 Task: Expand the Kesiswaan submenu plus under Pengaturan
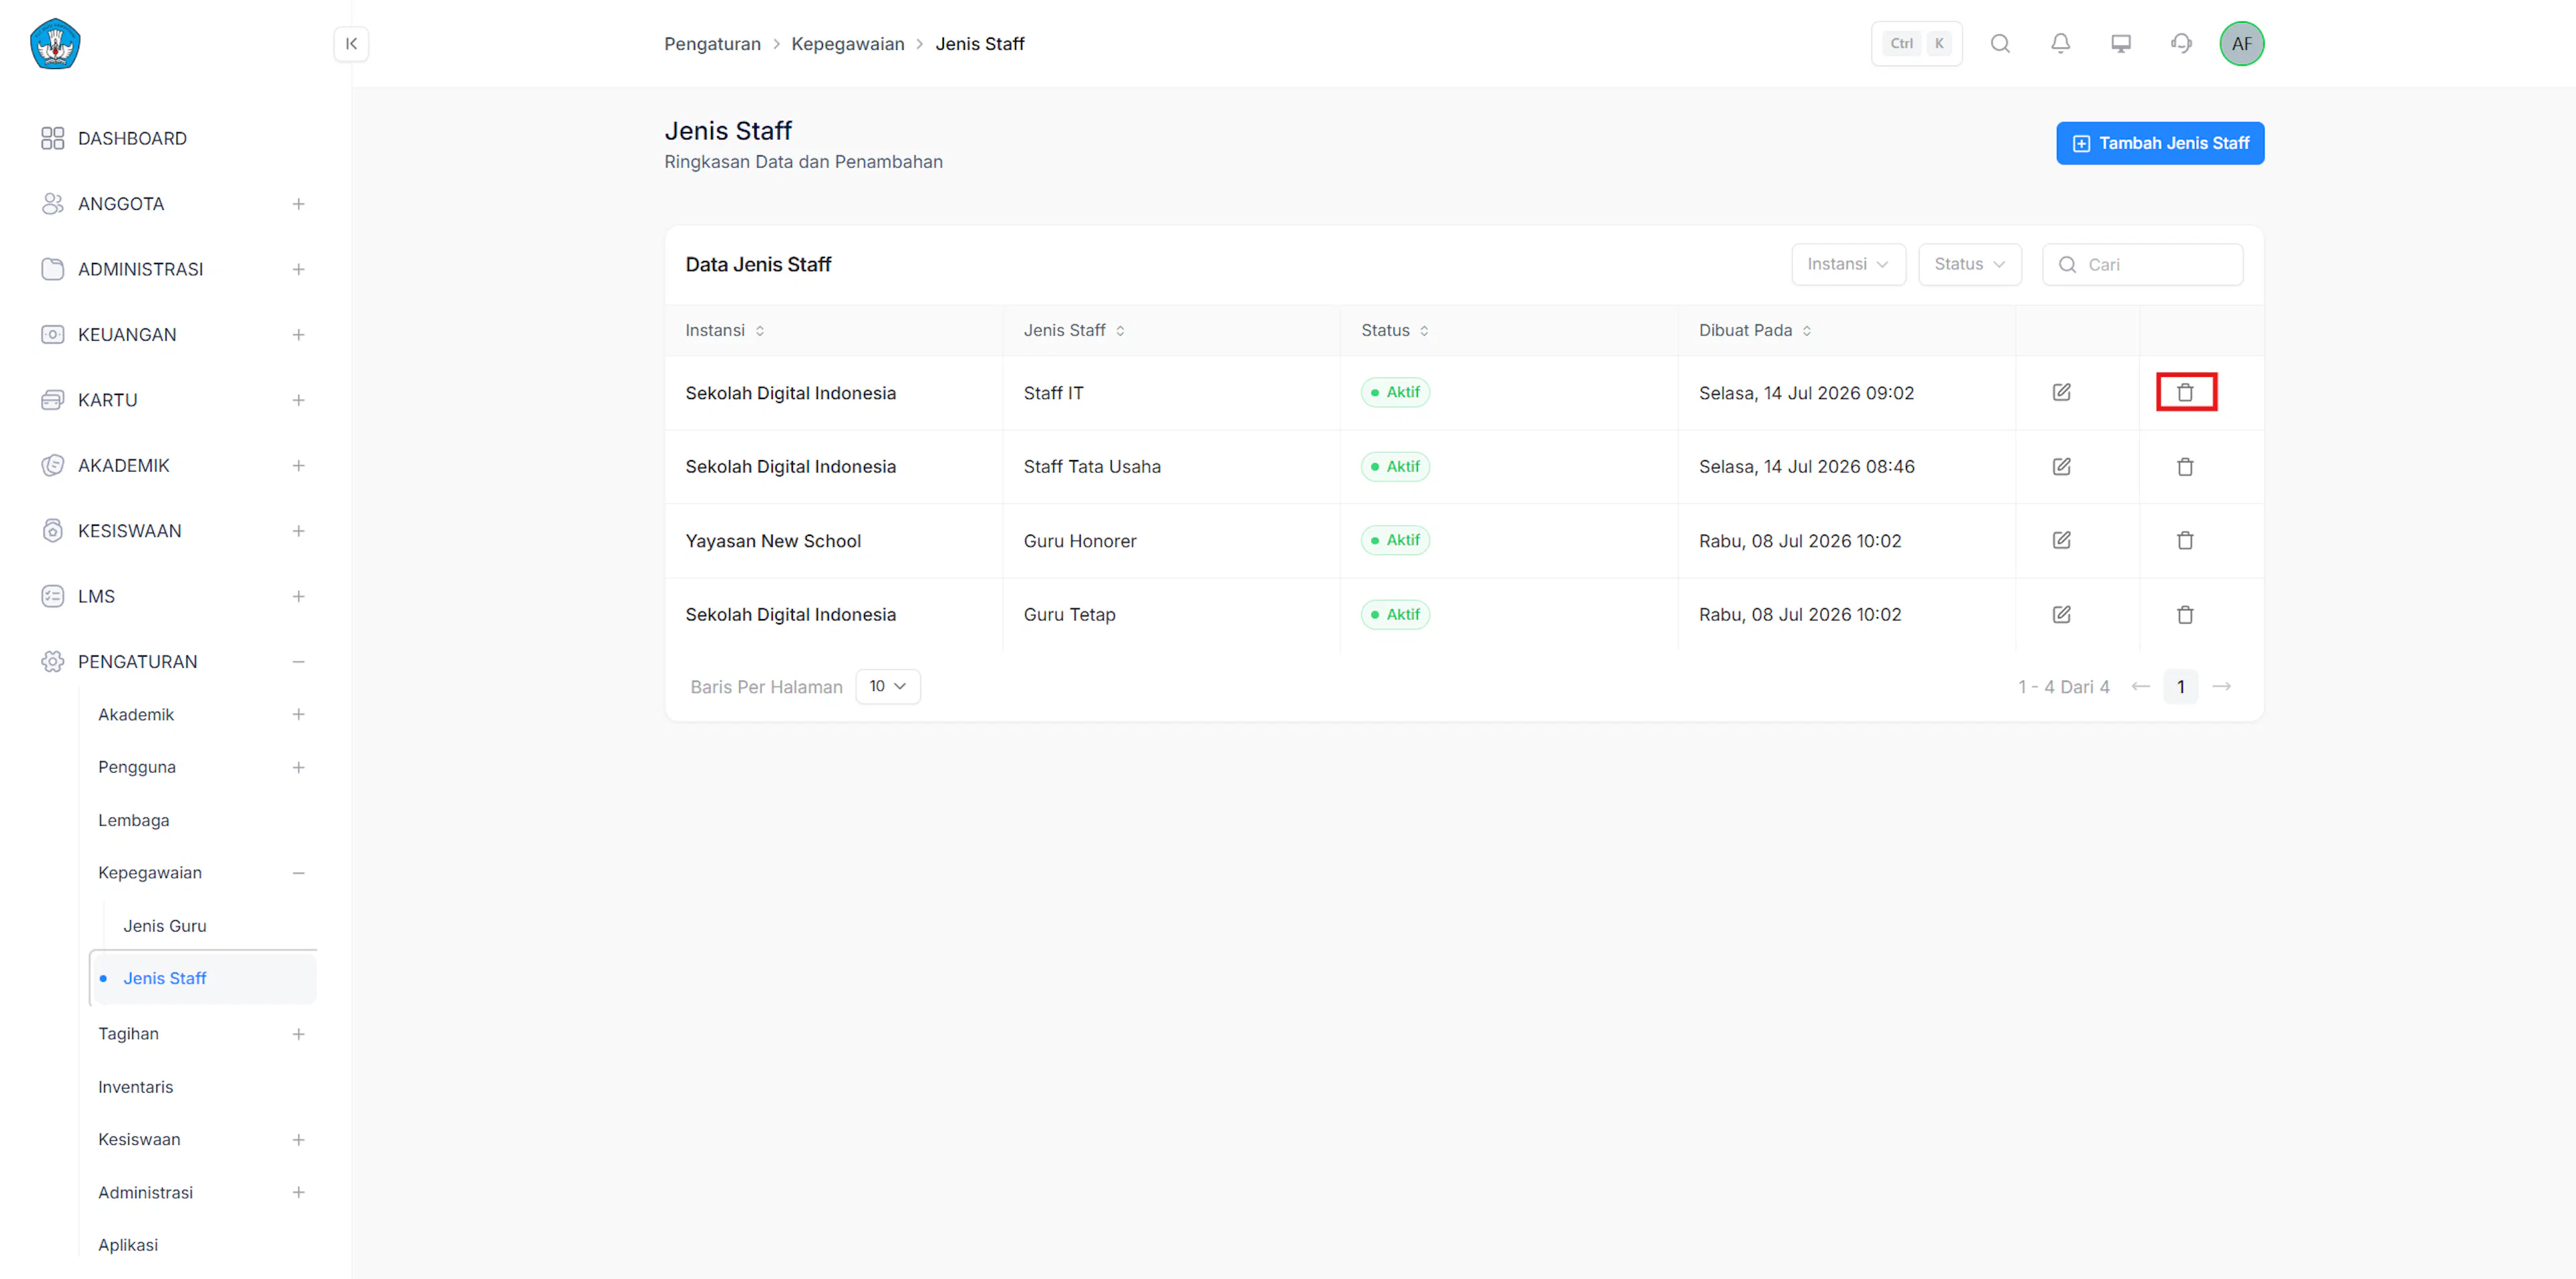click(x=298, y=1139)
